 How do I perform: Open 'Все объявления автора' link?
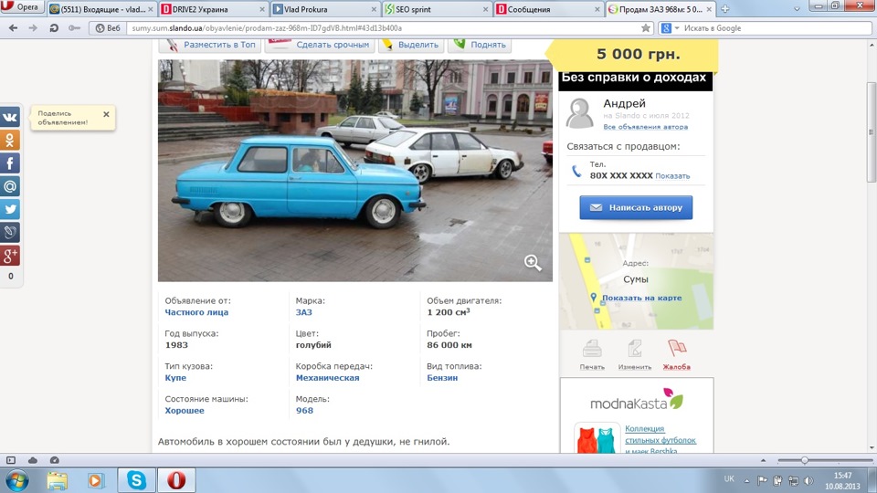coord(646,127)
